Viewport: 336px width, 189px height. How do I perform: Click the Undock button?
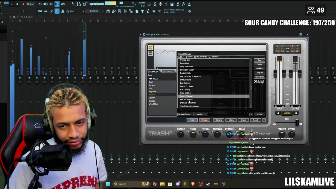coord(200,114)
